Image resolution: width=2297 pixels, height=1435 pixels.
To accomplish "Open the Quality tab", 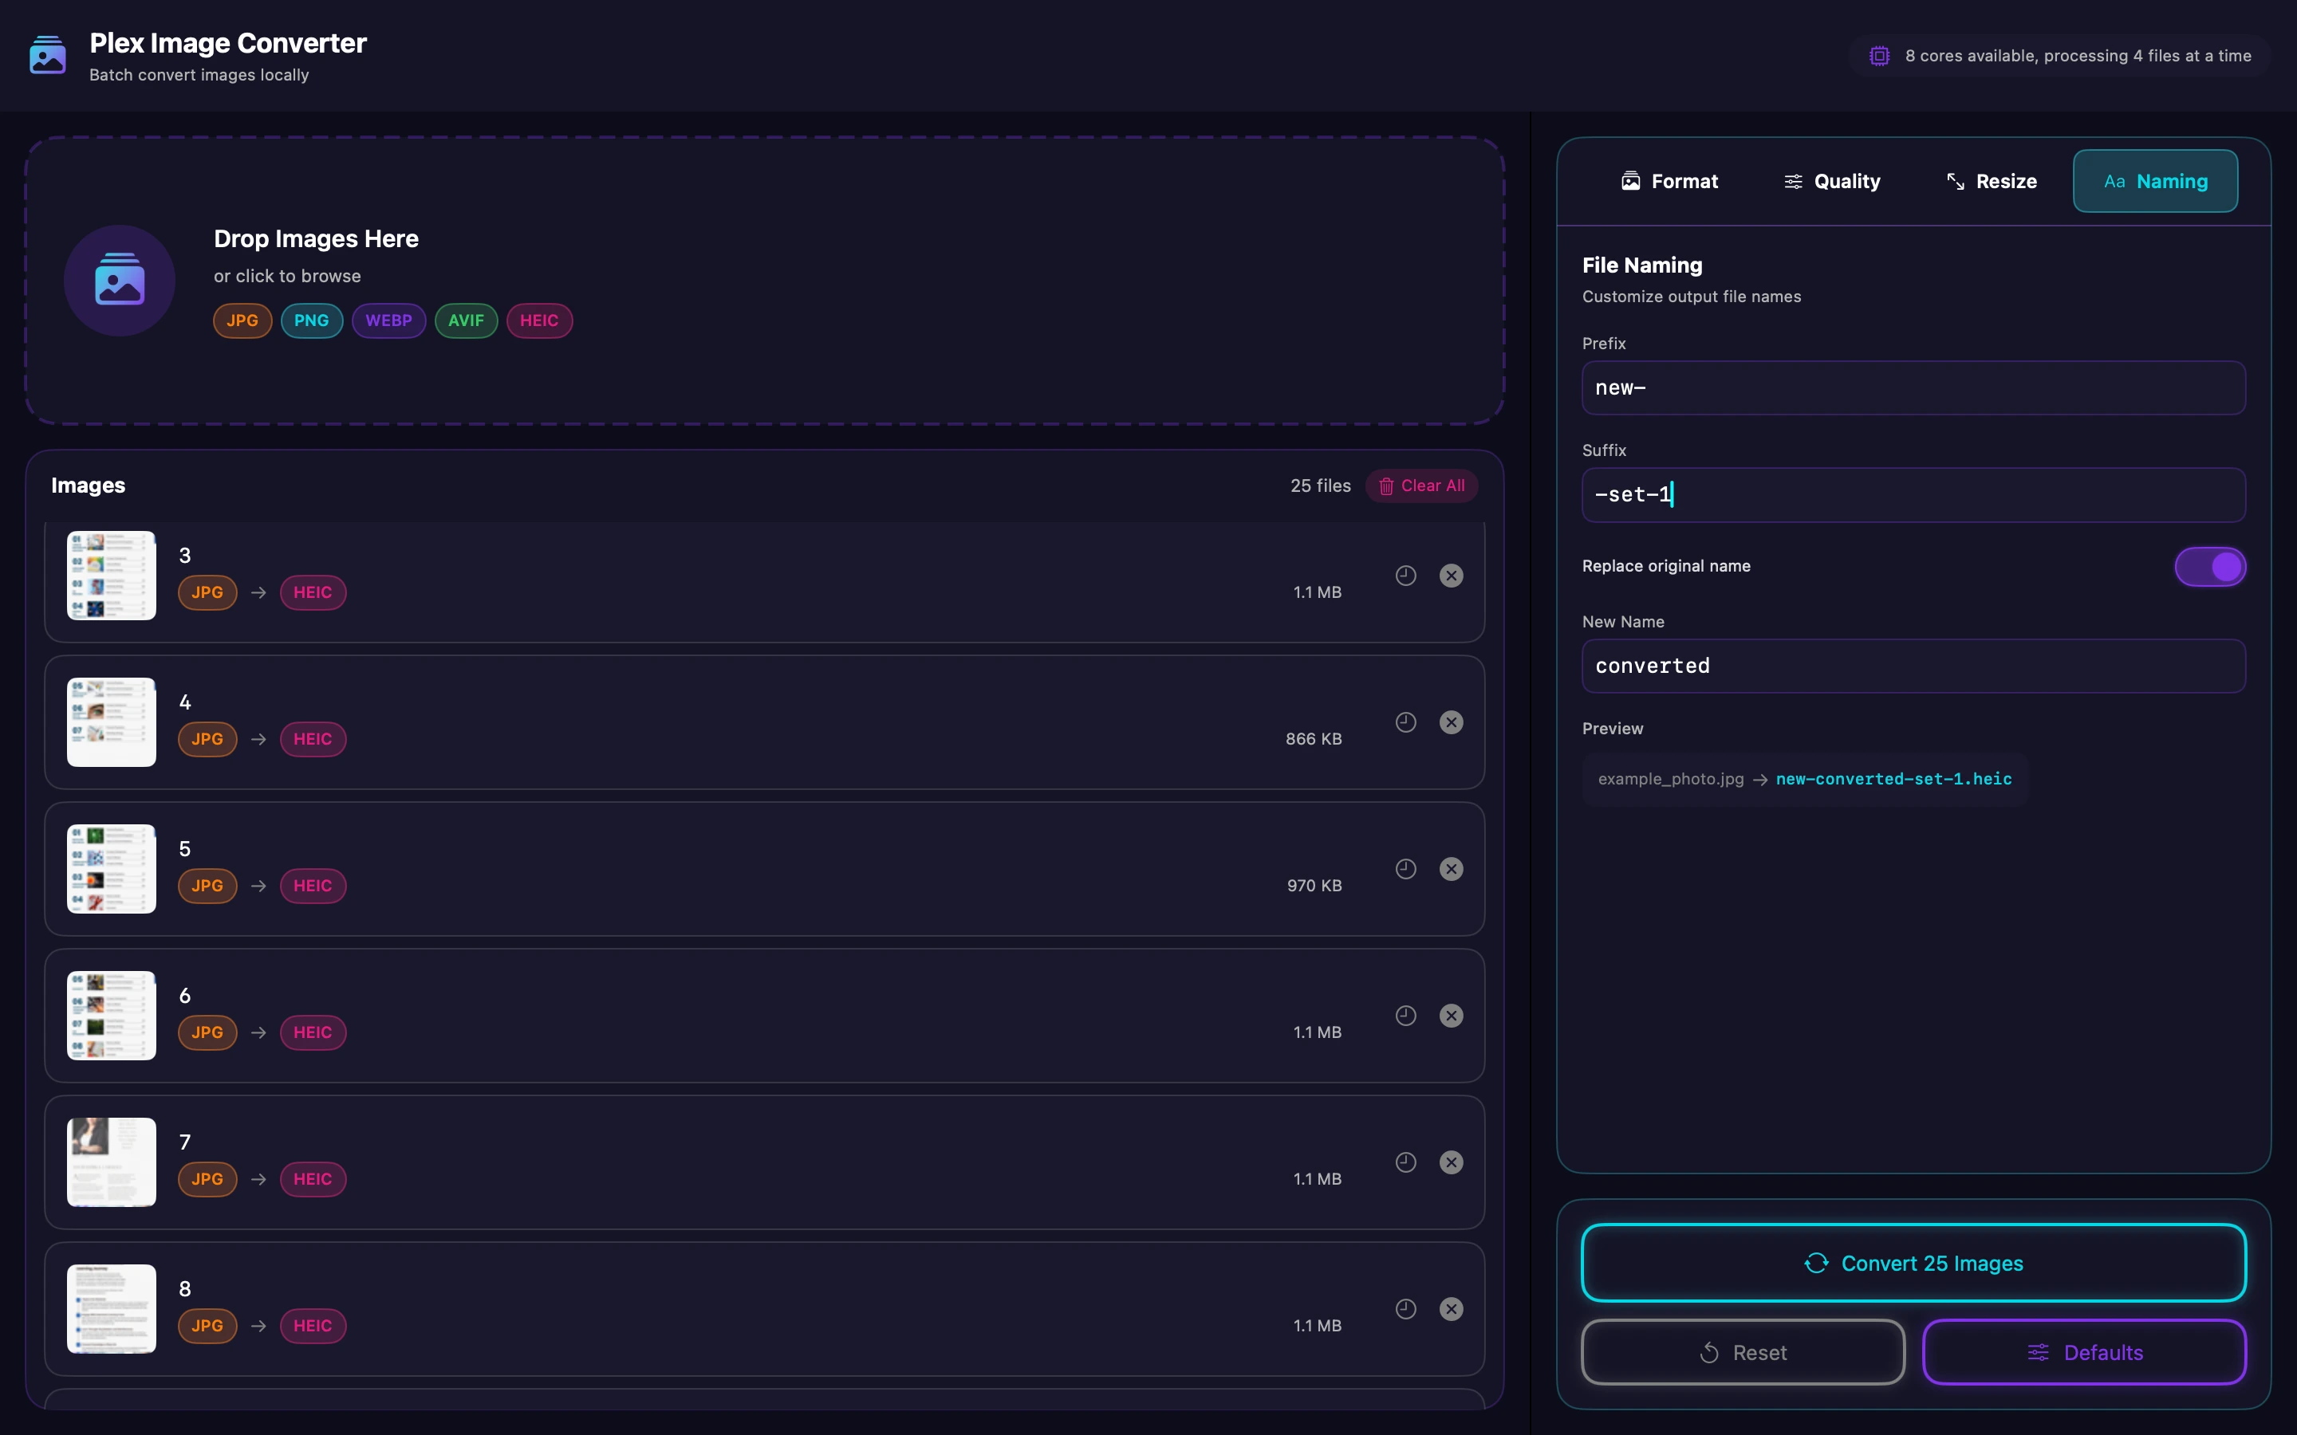I will pos(1832,180).
